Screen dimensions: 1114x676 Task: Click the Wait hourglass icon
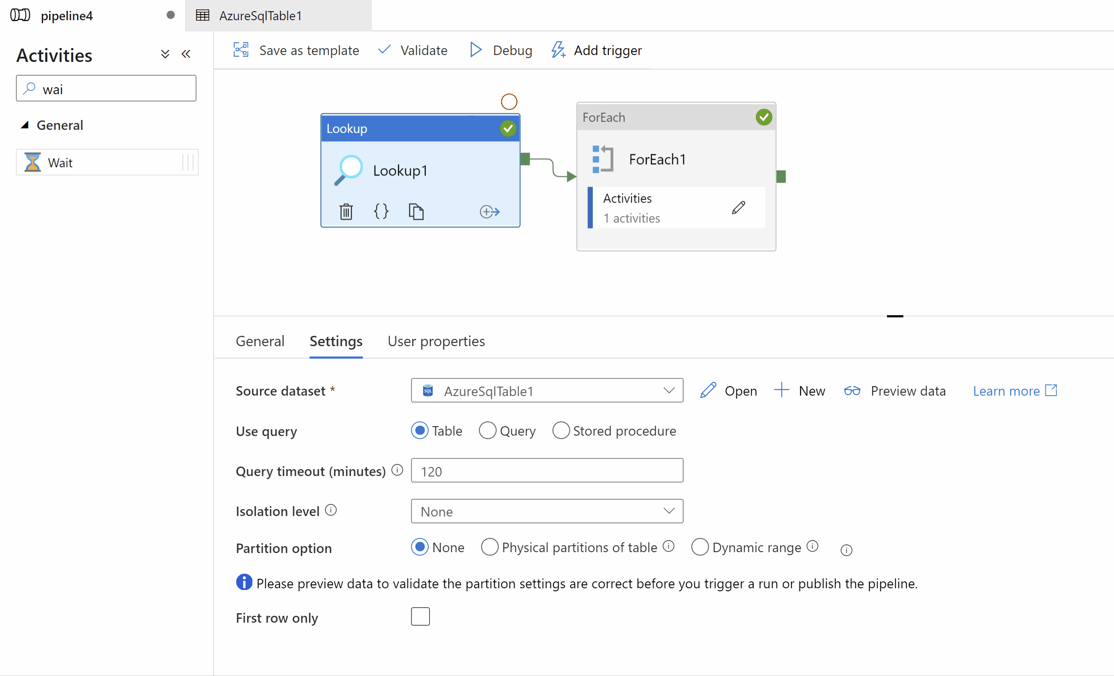[33, 162]
